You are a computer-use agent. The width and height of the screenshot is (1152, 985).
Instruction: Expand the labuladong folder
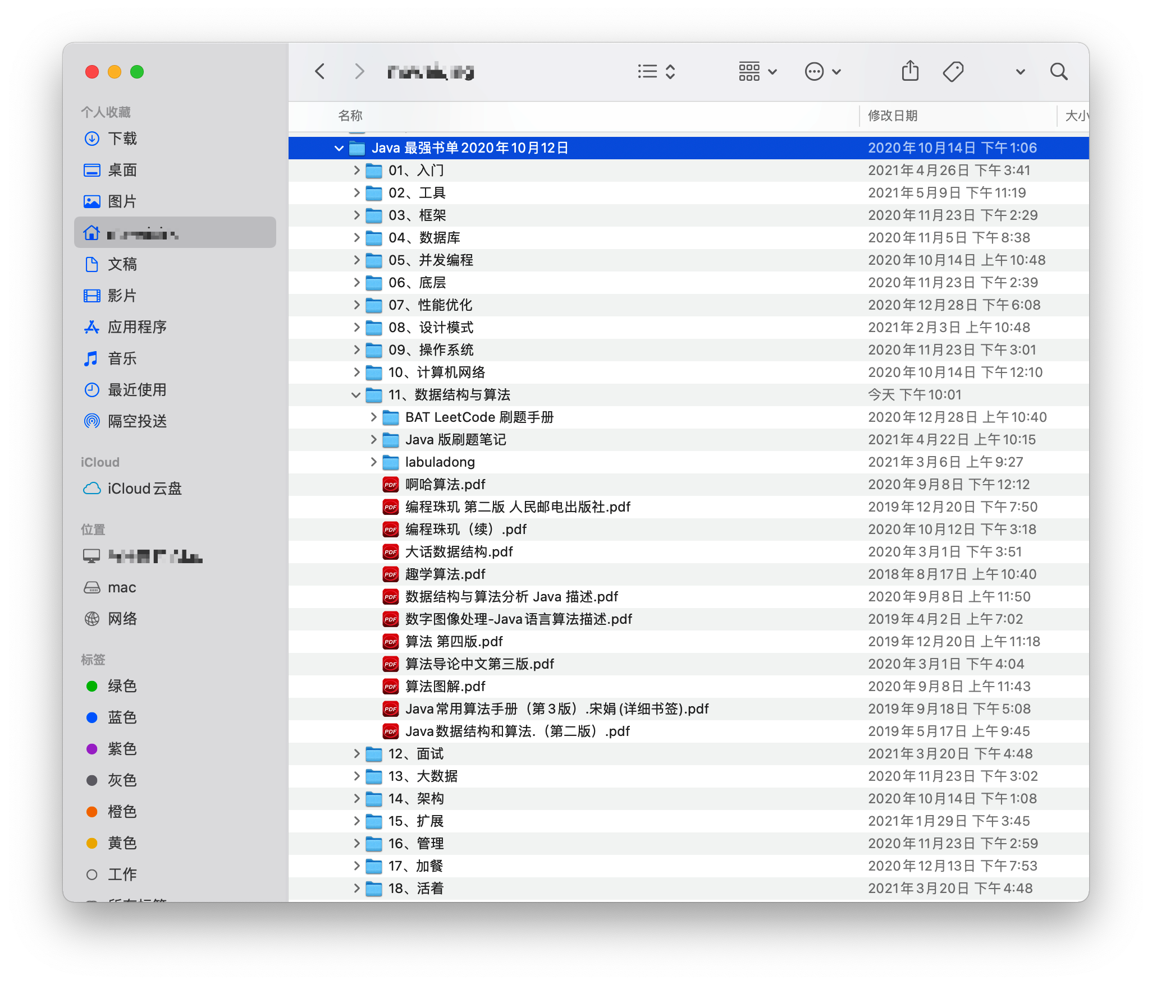pos(373,462)
